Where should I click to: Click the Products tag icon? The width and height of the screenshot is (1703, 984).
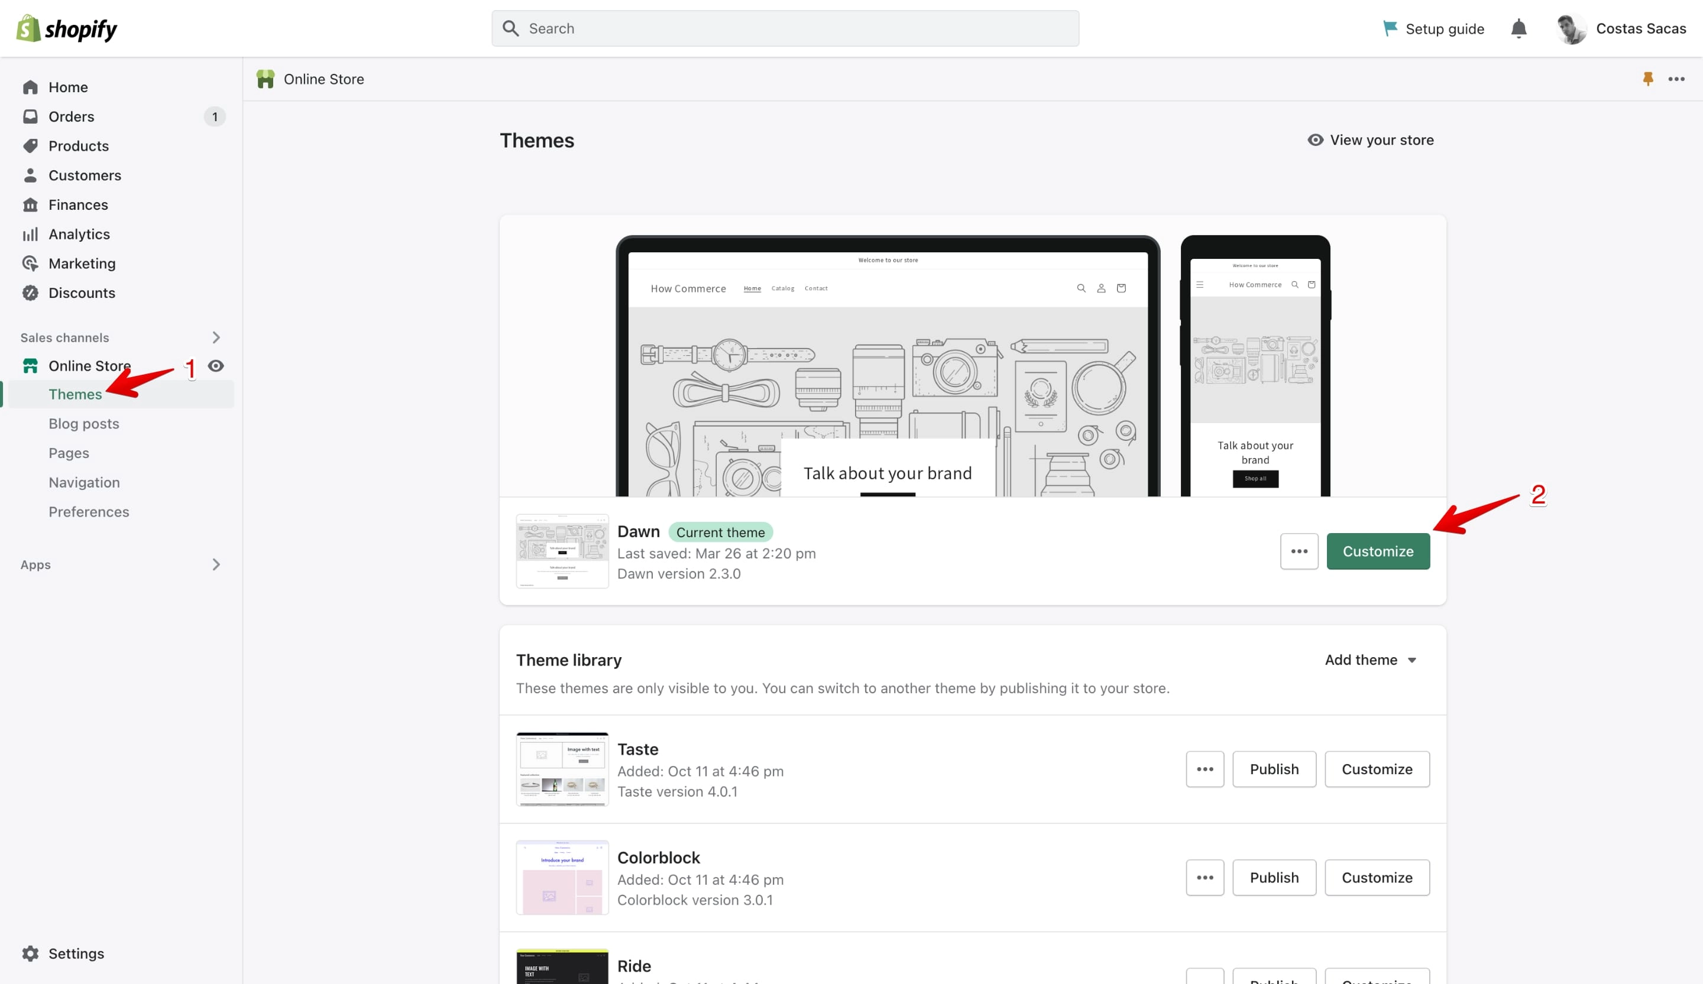[x=30, y=146]
